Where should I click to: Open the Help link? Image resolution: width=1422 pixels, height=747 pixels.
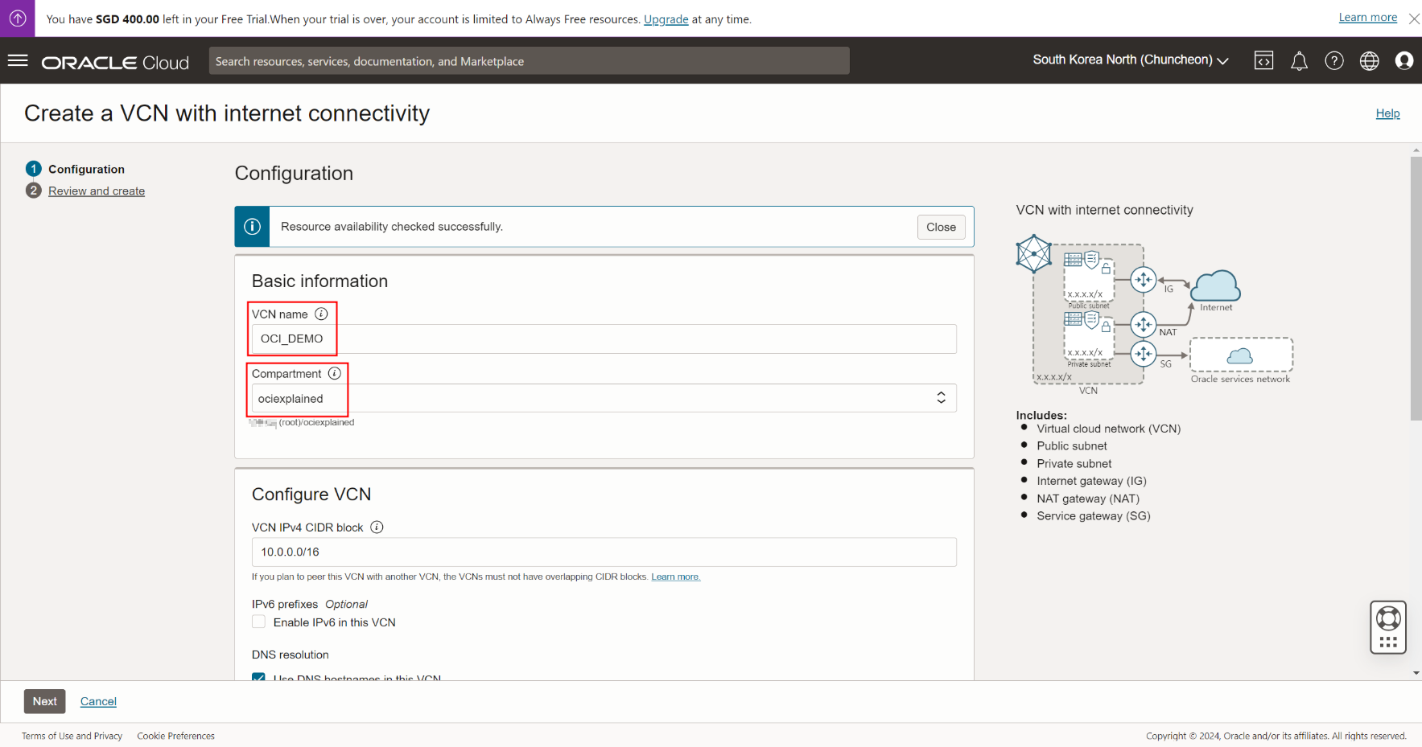1387,113
